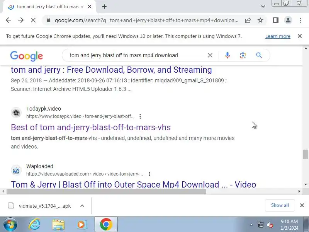Click the todaypk.video result URL text
Screen dimensions: 309x232
[80, 116]
